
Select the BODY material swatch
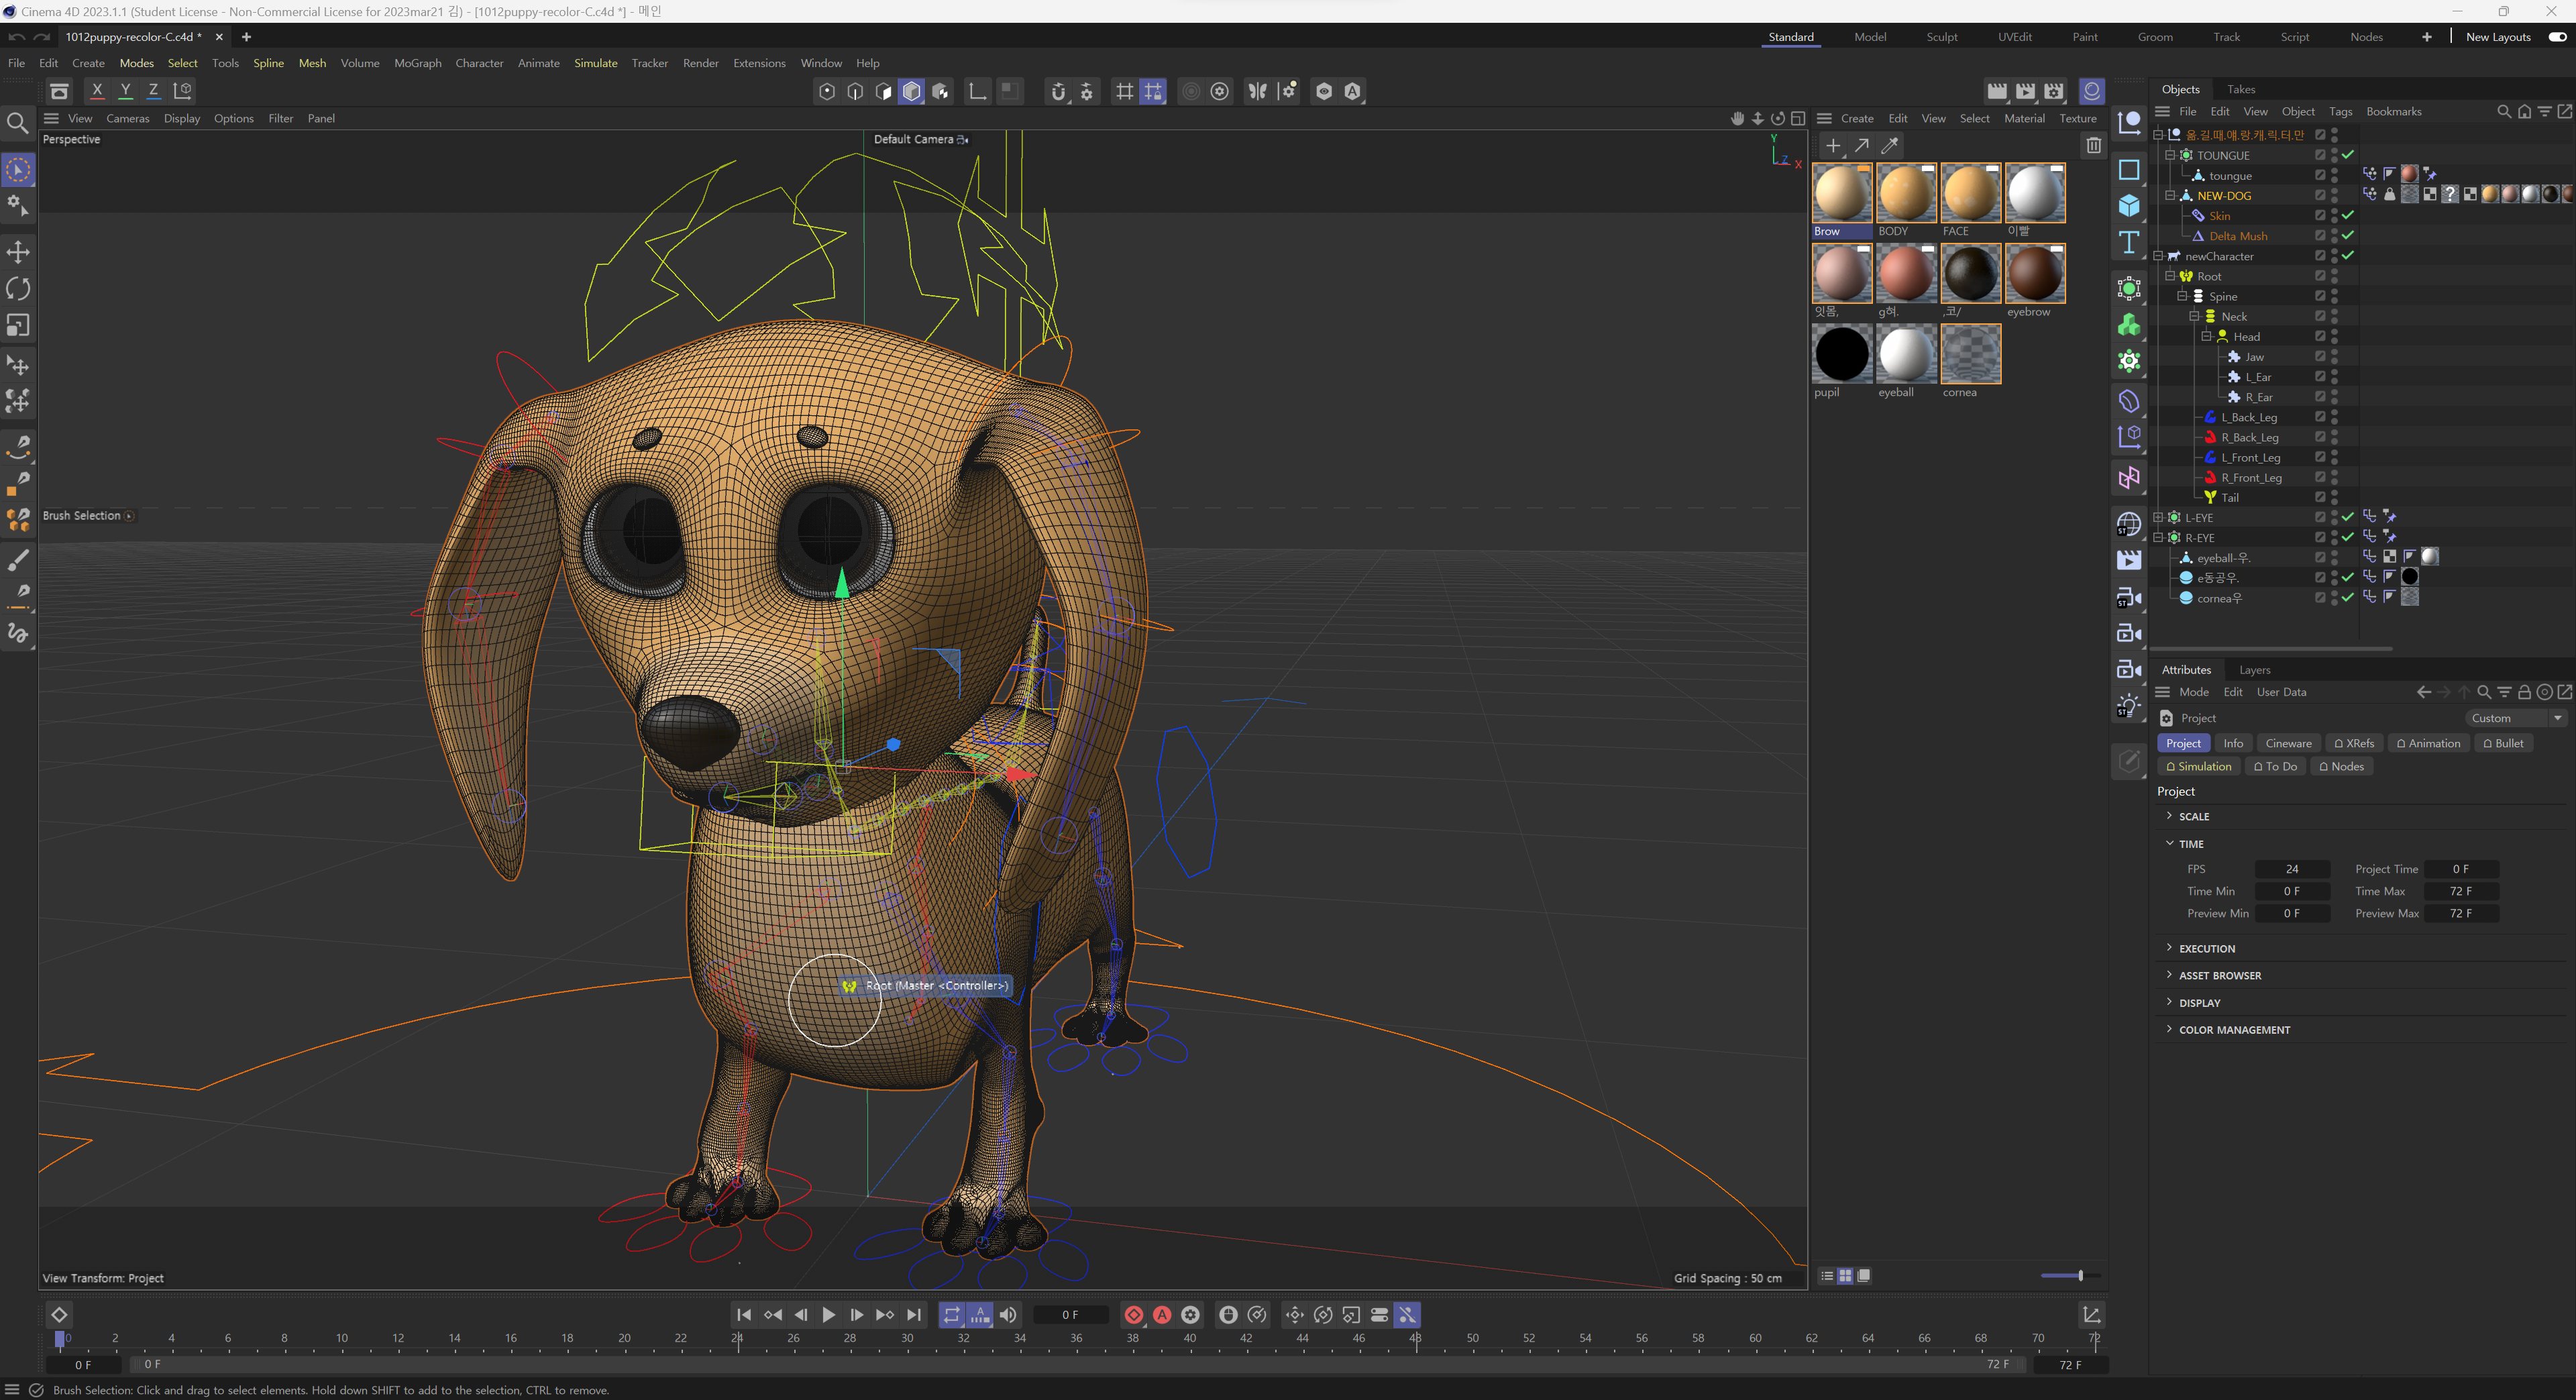click(x=1906, y=193)
